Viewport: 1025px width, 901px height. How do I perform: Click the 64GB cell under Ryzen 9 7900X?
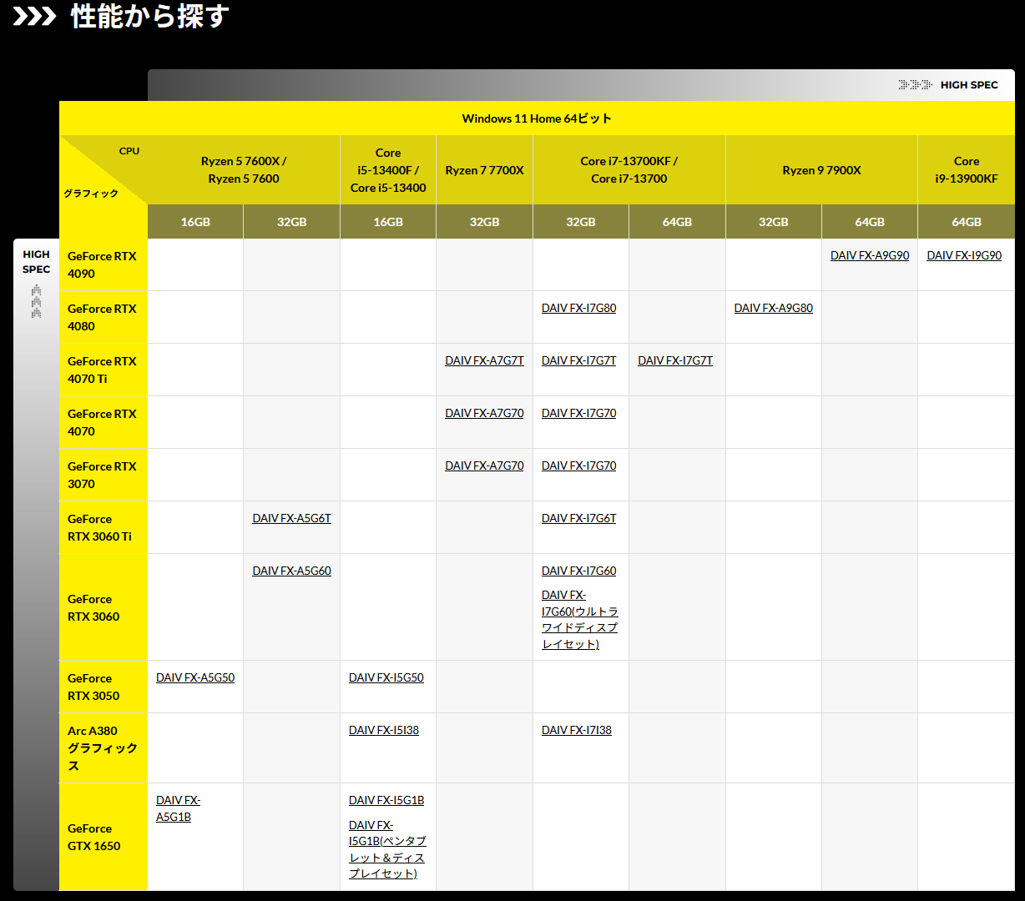(870, 222)
